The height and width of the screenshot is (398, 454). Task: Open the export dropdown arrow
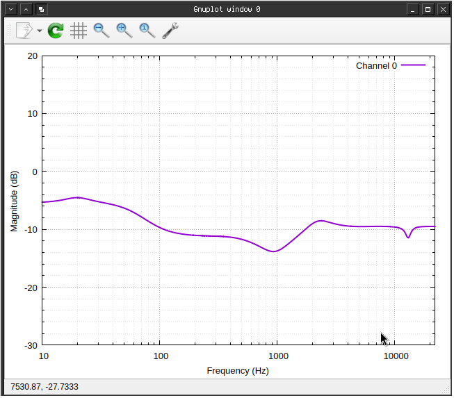point(40,31)
